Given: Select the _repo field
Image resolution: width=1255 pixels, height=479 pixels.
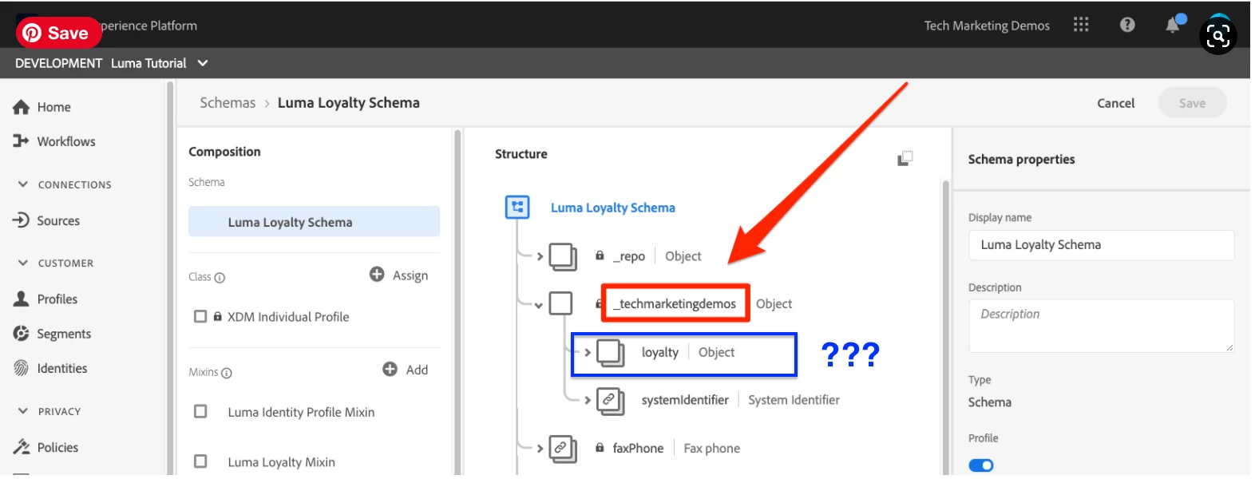Looking at the screenshot, I should [629, 256].
